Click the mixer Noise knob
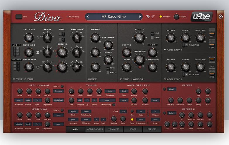The image size is (229, 145). (x=108, y=60)
